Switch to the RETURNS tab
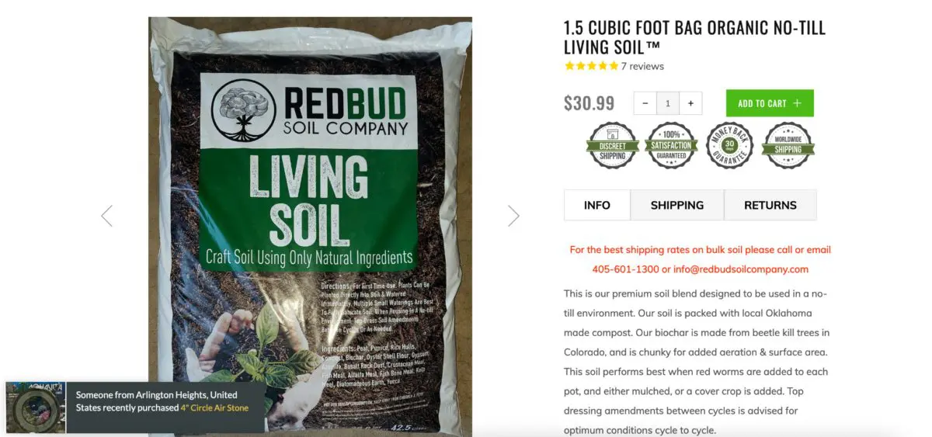The height and width of the screenshot is (437, 932). 770,205
